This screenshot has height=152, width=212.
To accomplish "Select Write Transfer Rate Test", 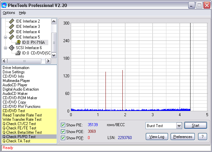I will click(x=29, y=119).
